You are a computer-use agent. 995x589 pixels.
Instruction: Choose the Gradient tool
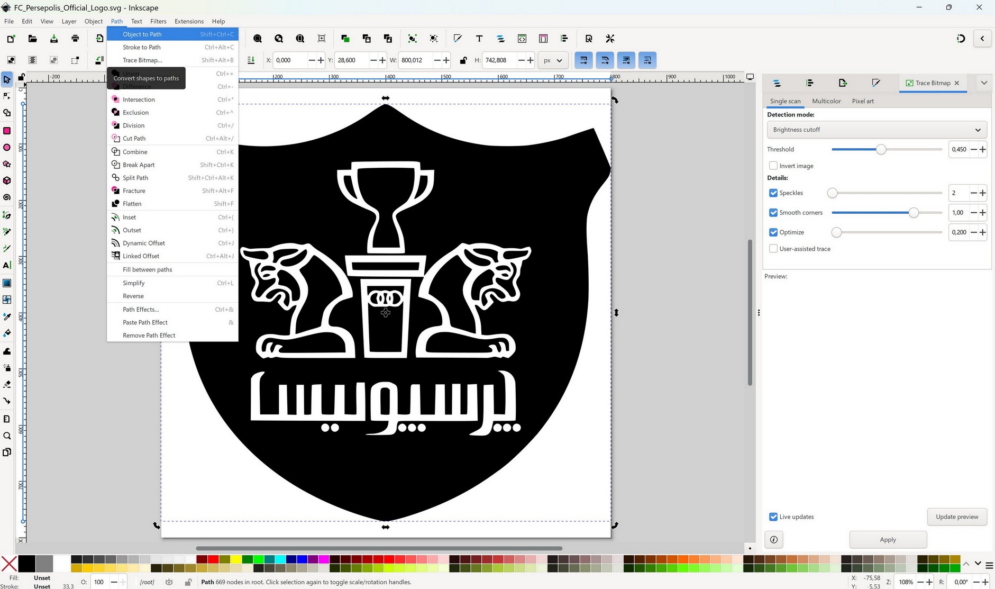pos(7,283)
